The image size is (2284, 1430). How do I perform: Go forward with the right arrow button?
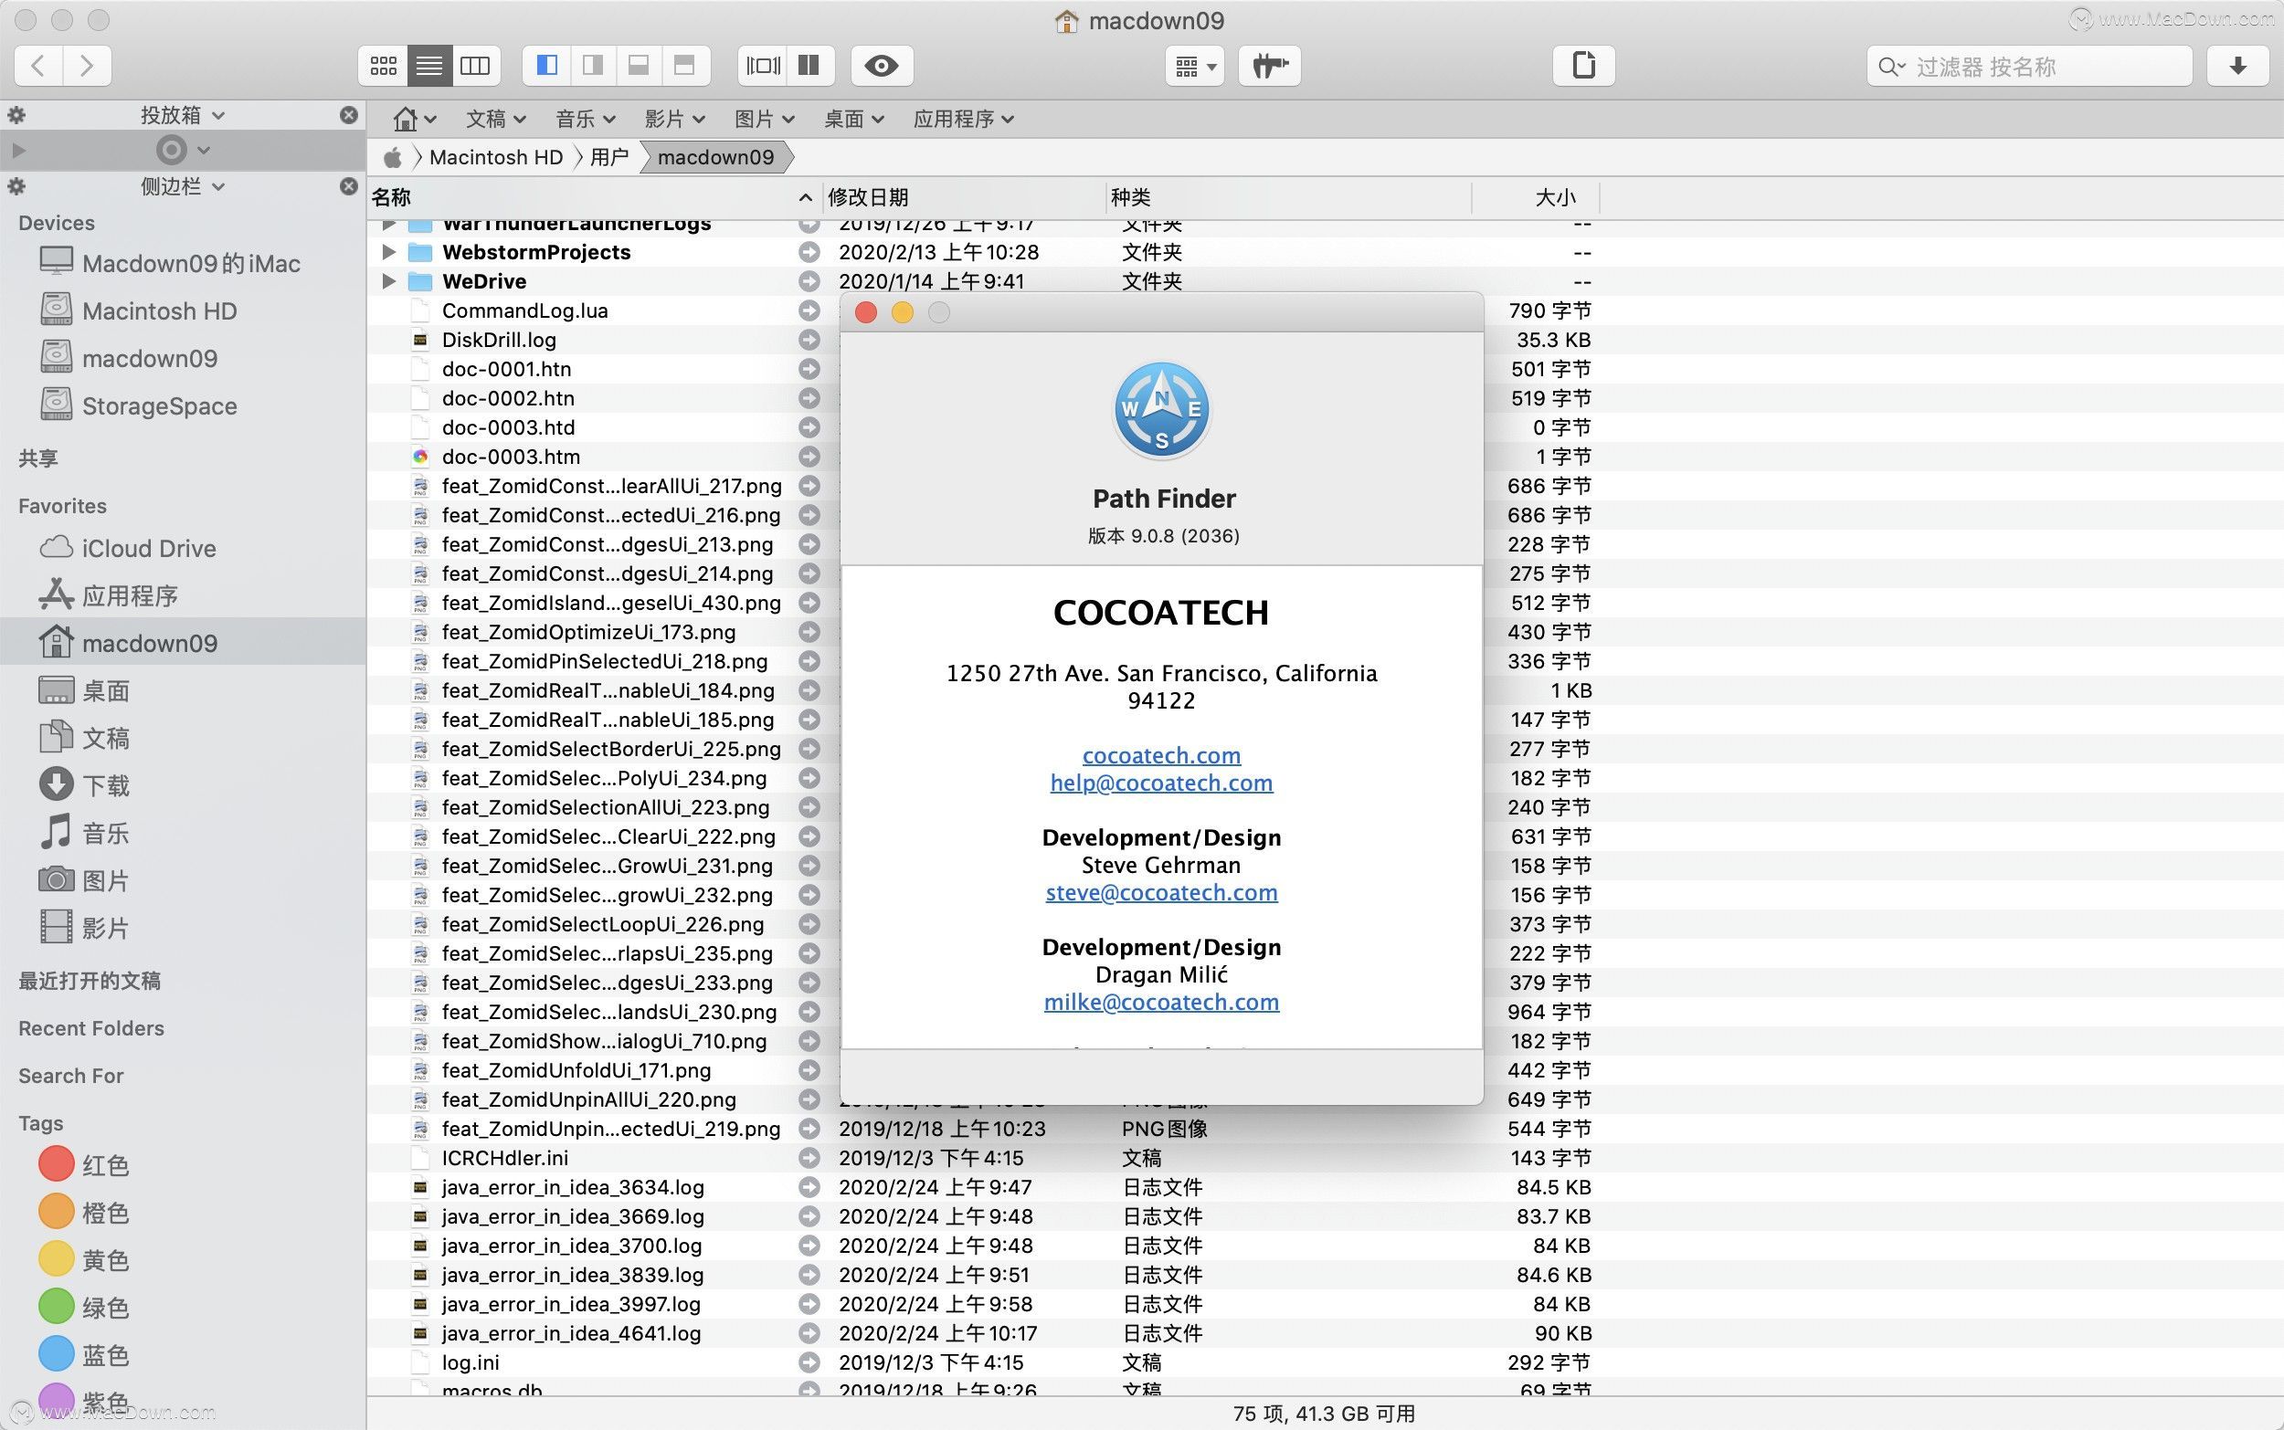(87, 66)
